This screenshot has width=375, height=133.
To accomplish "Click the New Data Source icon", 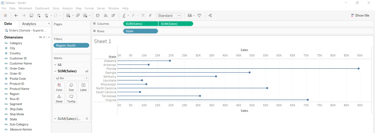I will (x=39, y=16).
